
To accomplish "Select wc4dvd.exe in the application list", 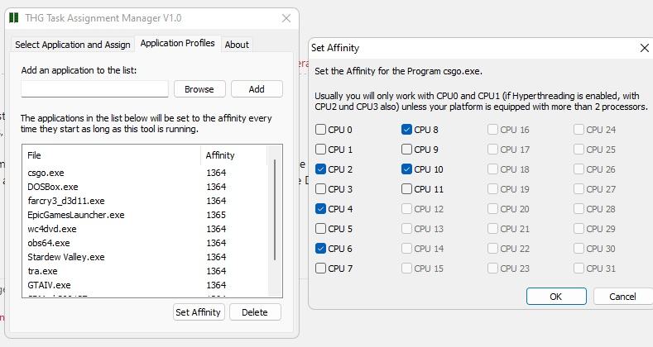I will [52, 229].
